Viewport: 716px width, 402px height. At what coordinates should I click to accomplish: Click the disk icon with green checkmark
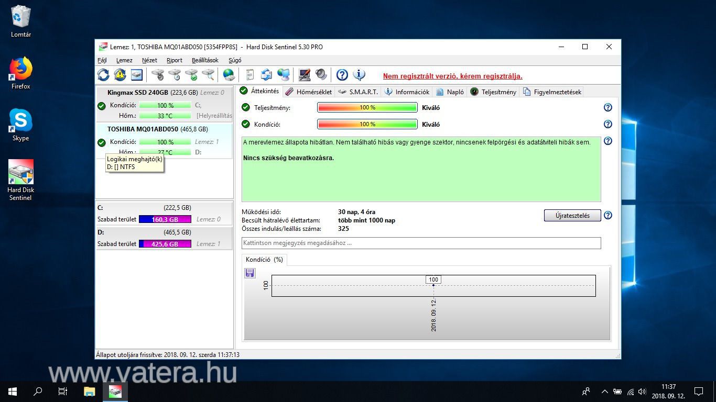click(x=191, y=75)
